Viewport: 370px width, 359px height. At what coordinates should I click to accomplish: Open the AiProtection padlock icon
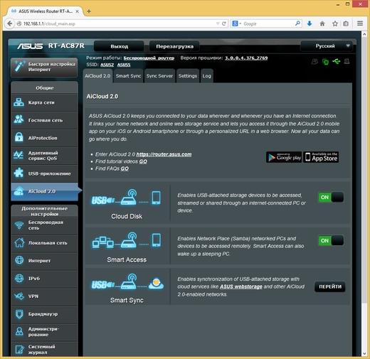coord(18,137)
